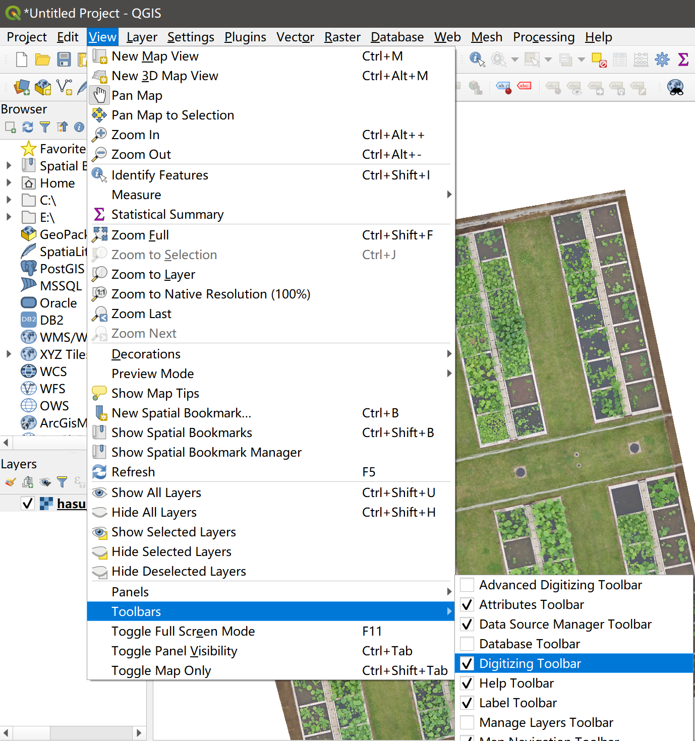Open the Layer Styling brush icon

[x=10, y=482]
